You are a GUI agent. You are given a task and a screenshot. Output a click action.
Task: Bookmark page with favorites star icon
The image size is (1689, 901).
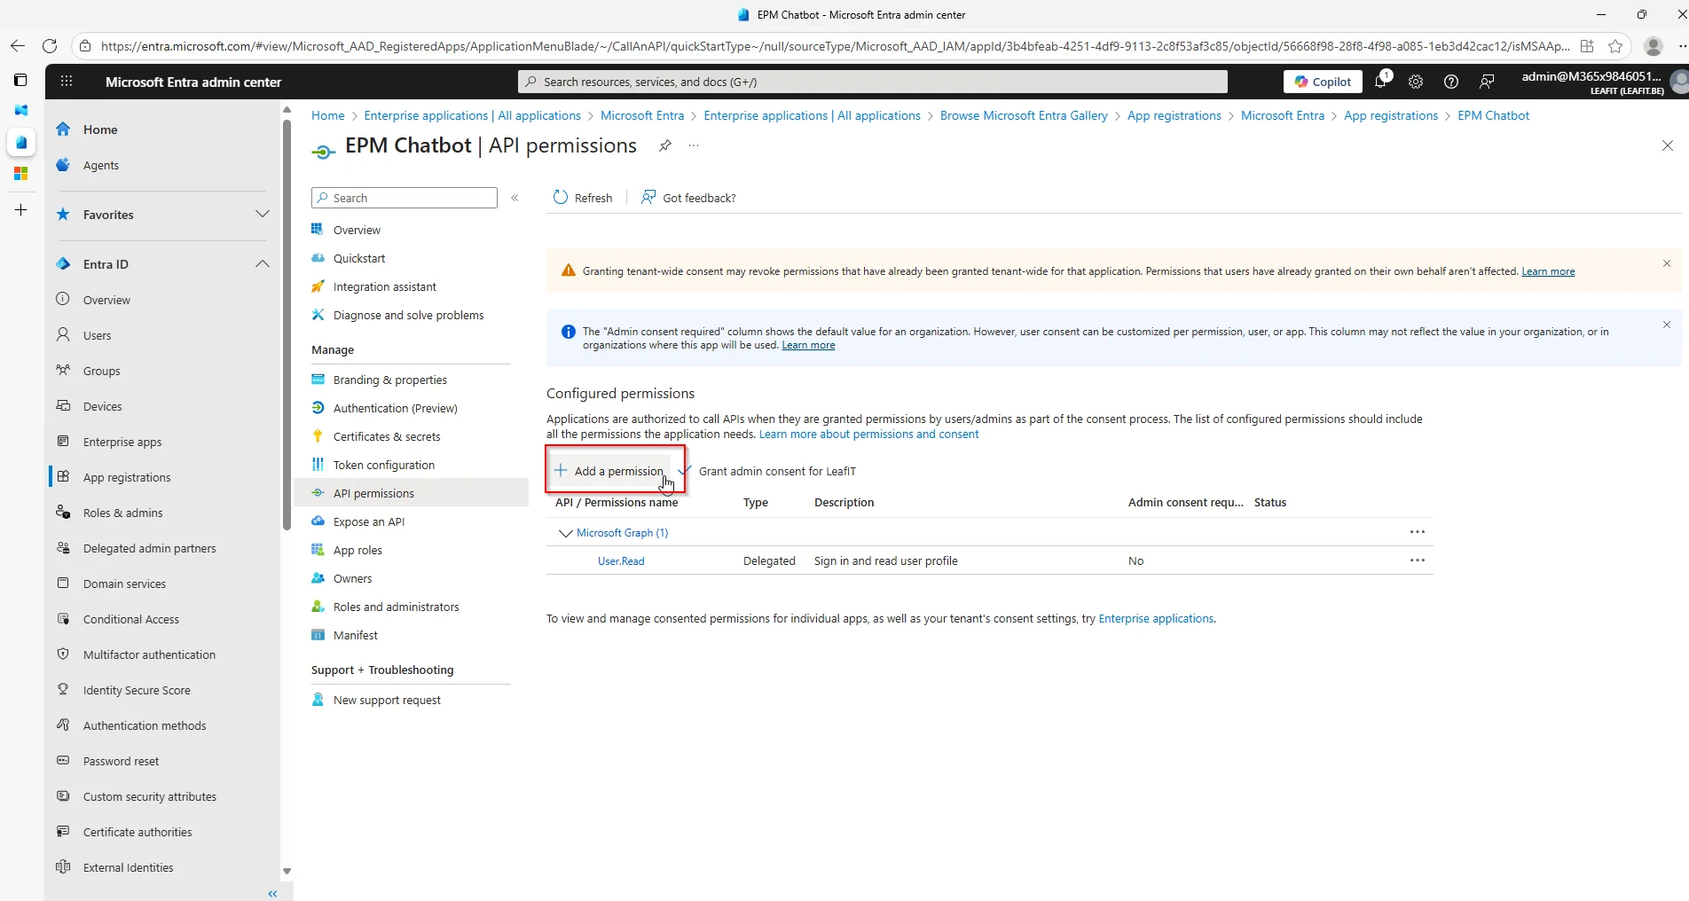tap(1615, 46)
